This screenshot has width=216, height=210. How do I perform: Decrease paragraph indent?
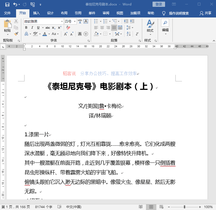coord(126,21)
